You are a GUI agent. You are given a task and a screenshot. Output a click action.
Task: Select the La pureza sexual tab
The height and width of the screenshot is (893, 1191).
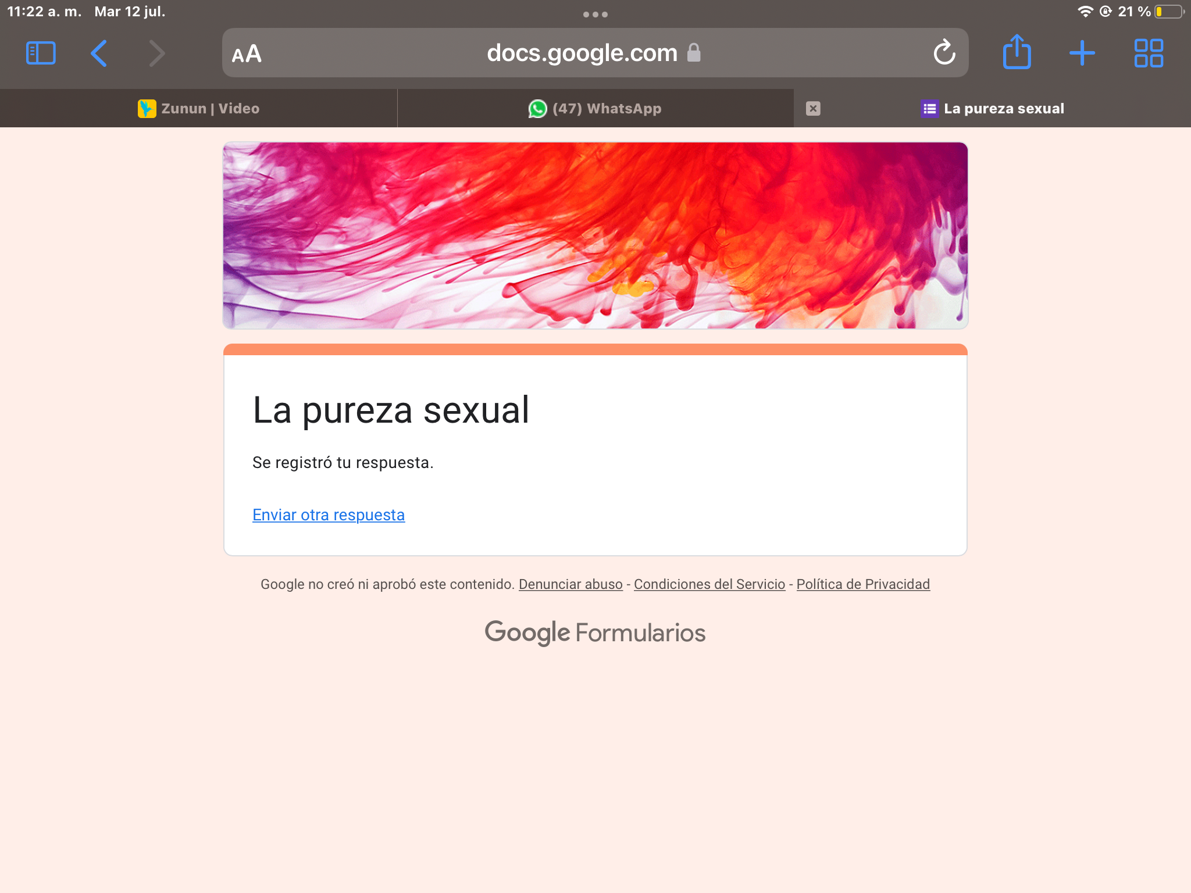pyautogui.click(x=993, y=109)
